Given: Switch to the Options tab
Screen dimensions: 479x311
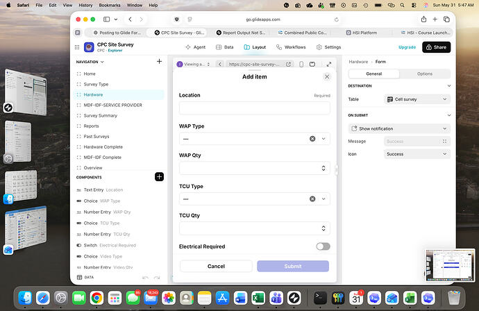Looking at the screenshot, I should 425,74.
